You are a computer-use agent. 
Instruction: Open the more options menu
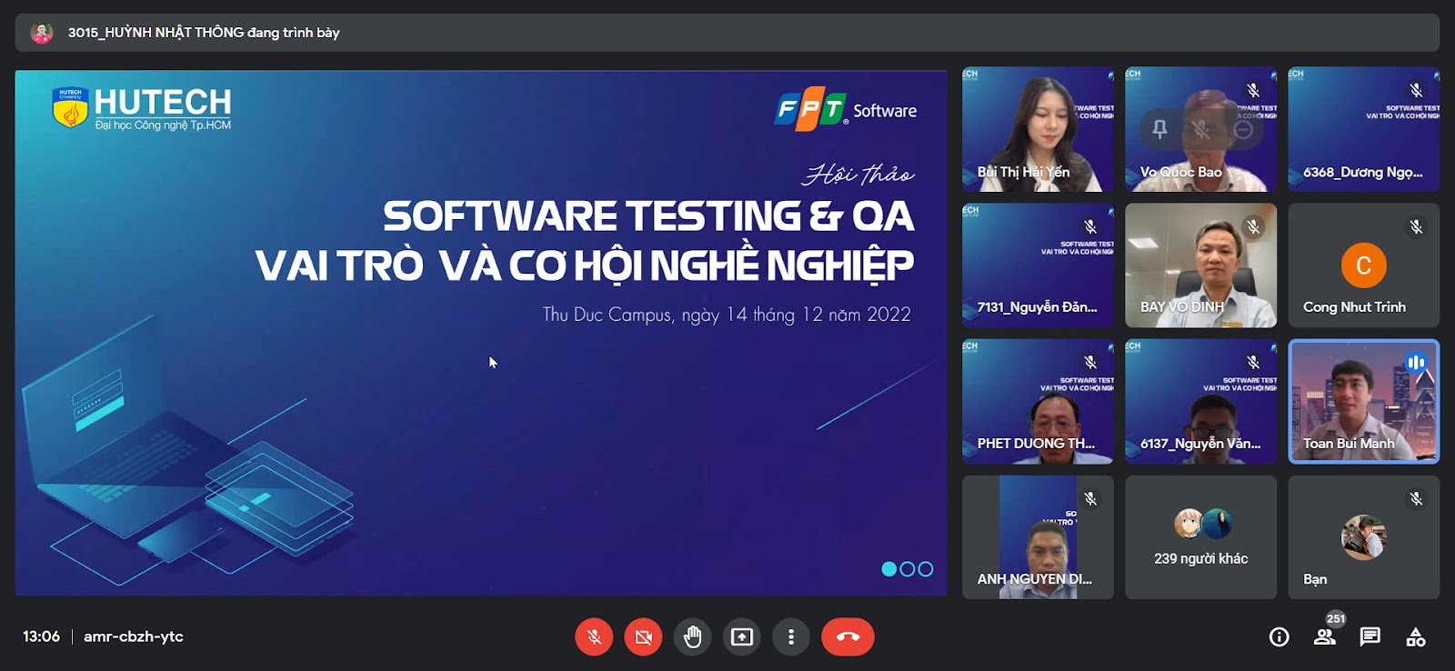(791, 636)
